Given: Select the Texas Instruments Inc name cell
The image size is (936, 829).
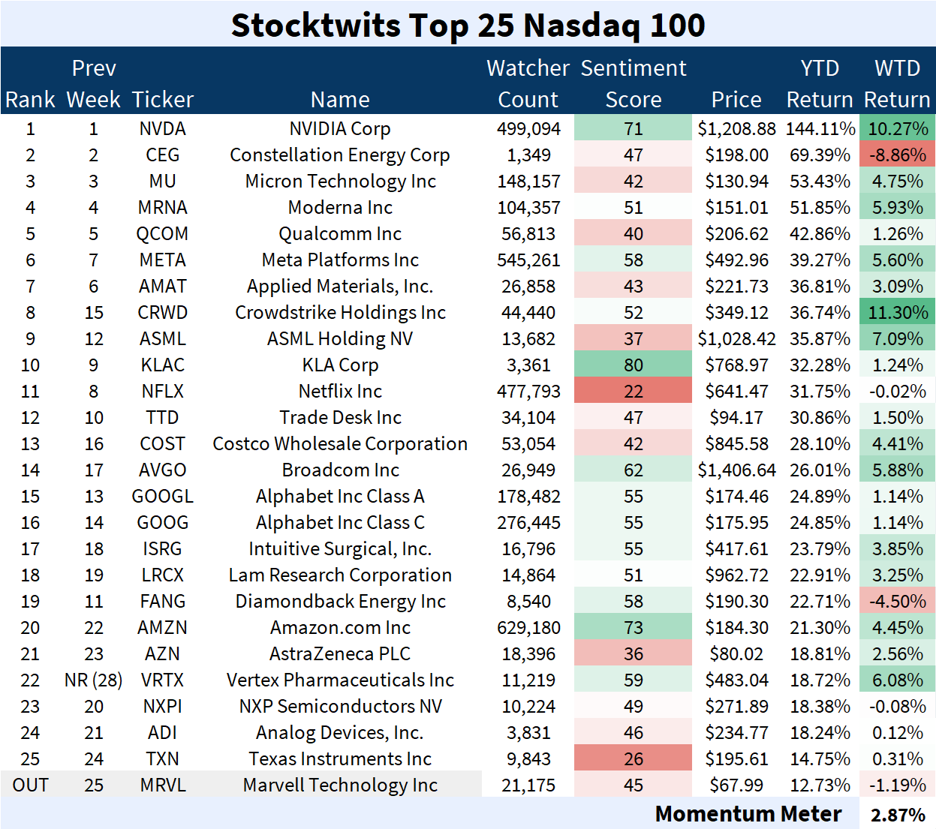Looking at the screenshot, I should coord(339,759).
